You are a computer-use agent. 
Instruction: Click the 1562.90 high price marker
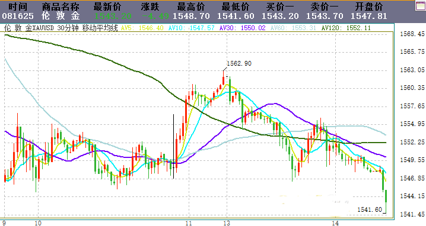pos(239,63)
